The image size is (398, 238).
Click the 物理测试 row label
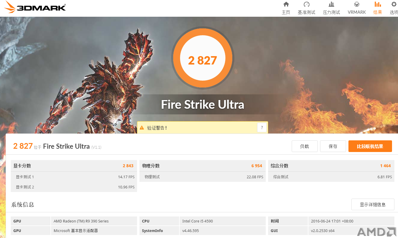(x=152, y=177)
